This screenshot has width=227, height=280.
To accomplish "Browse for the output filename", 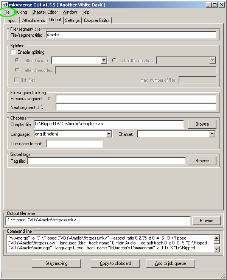I will pyautogui.click(x=206, y=221).
